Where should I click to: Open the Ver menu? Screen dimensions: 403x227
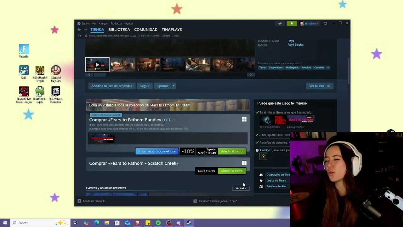(94, 23)
